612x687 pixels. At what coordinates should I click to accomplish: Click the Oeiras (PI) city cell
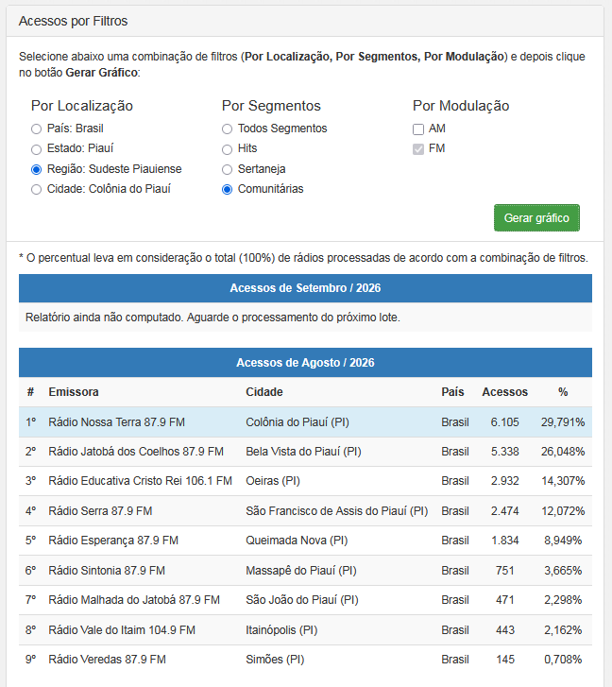click(x=273, y=481)
